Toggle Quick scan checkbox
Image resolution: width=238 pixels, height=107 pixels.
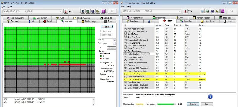pyautogui.click(x=101, y=31)
